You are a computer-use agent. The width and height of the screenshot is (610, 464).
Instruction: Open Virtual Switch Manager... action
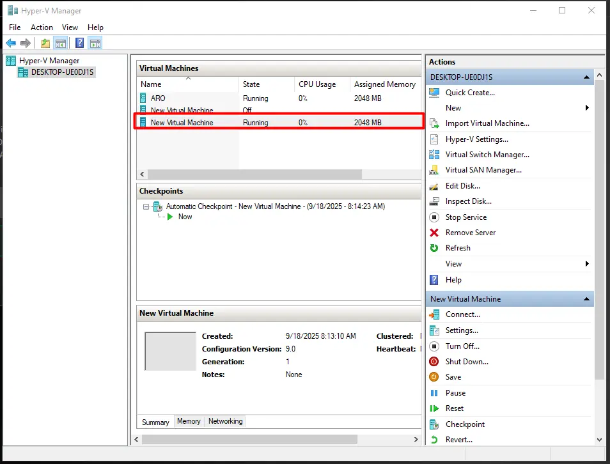click(x=487, y=155)
